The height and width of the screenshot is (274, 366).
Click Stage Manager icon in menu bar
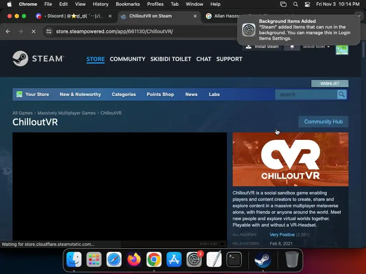tap(283, 4)
